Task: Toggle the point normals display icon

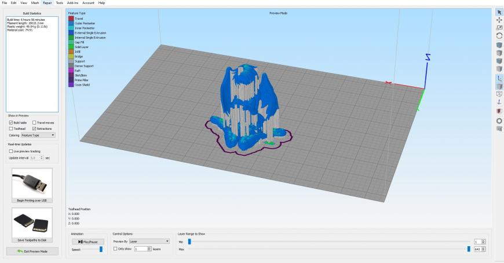Action: tap(499, 102)
